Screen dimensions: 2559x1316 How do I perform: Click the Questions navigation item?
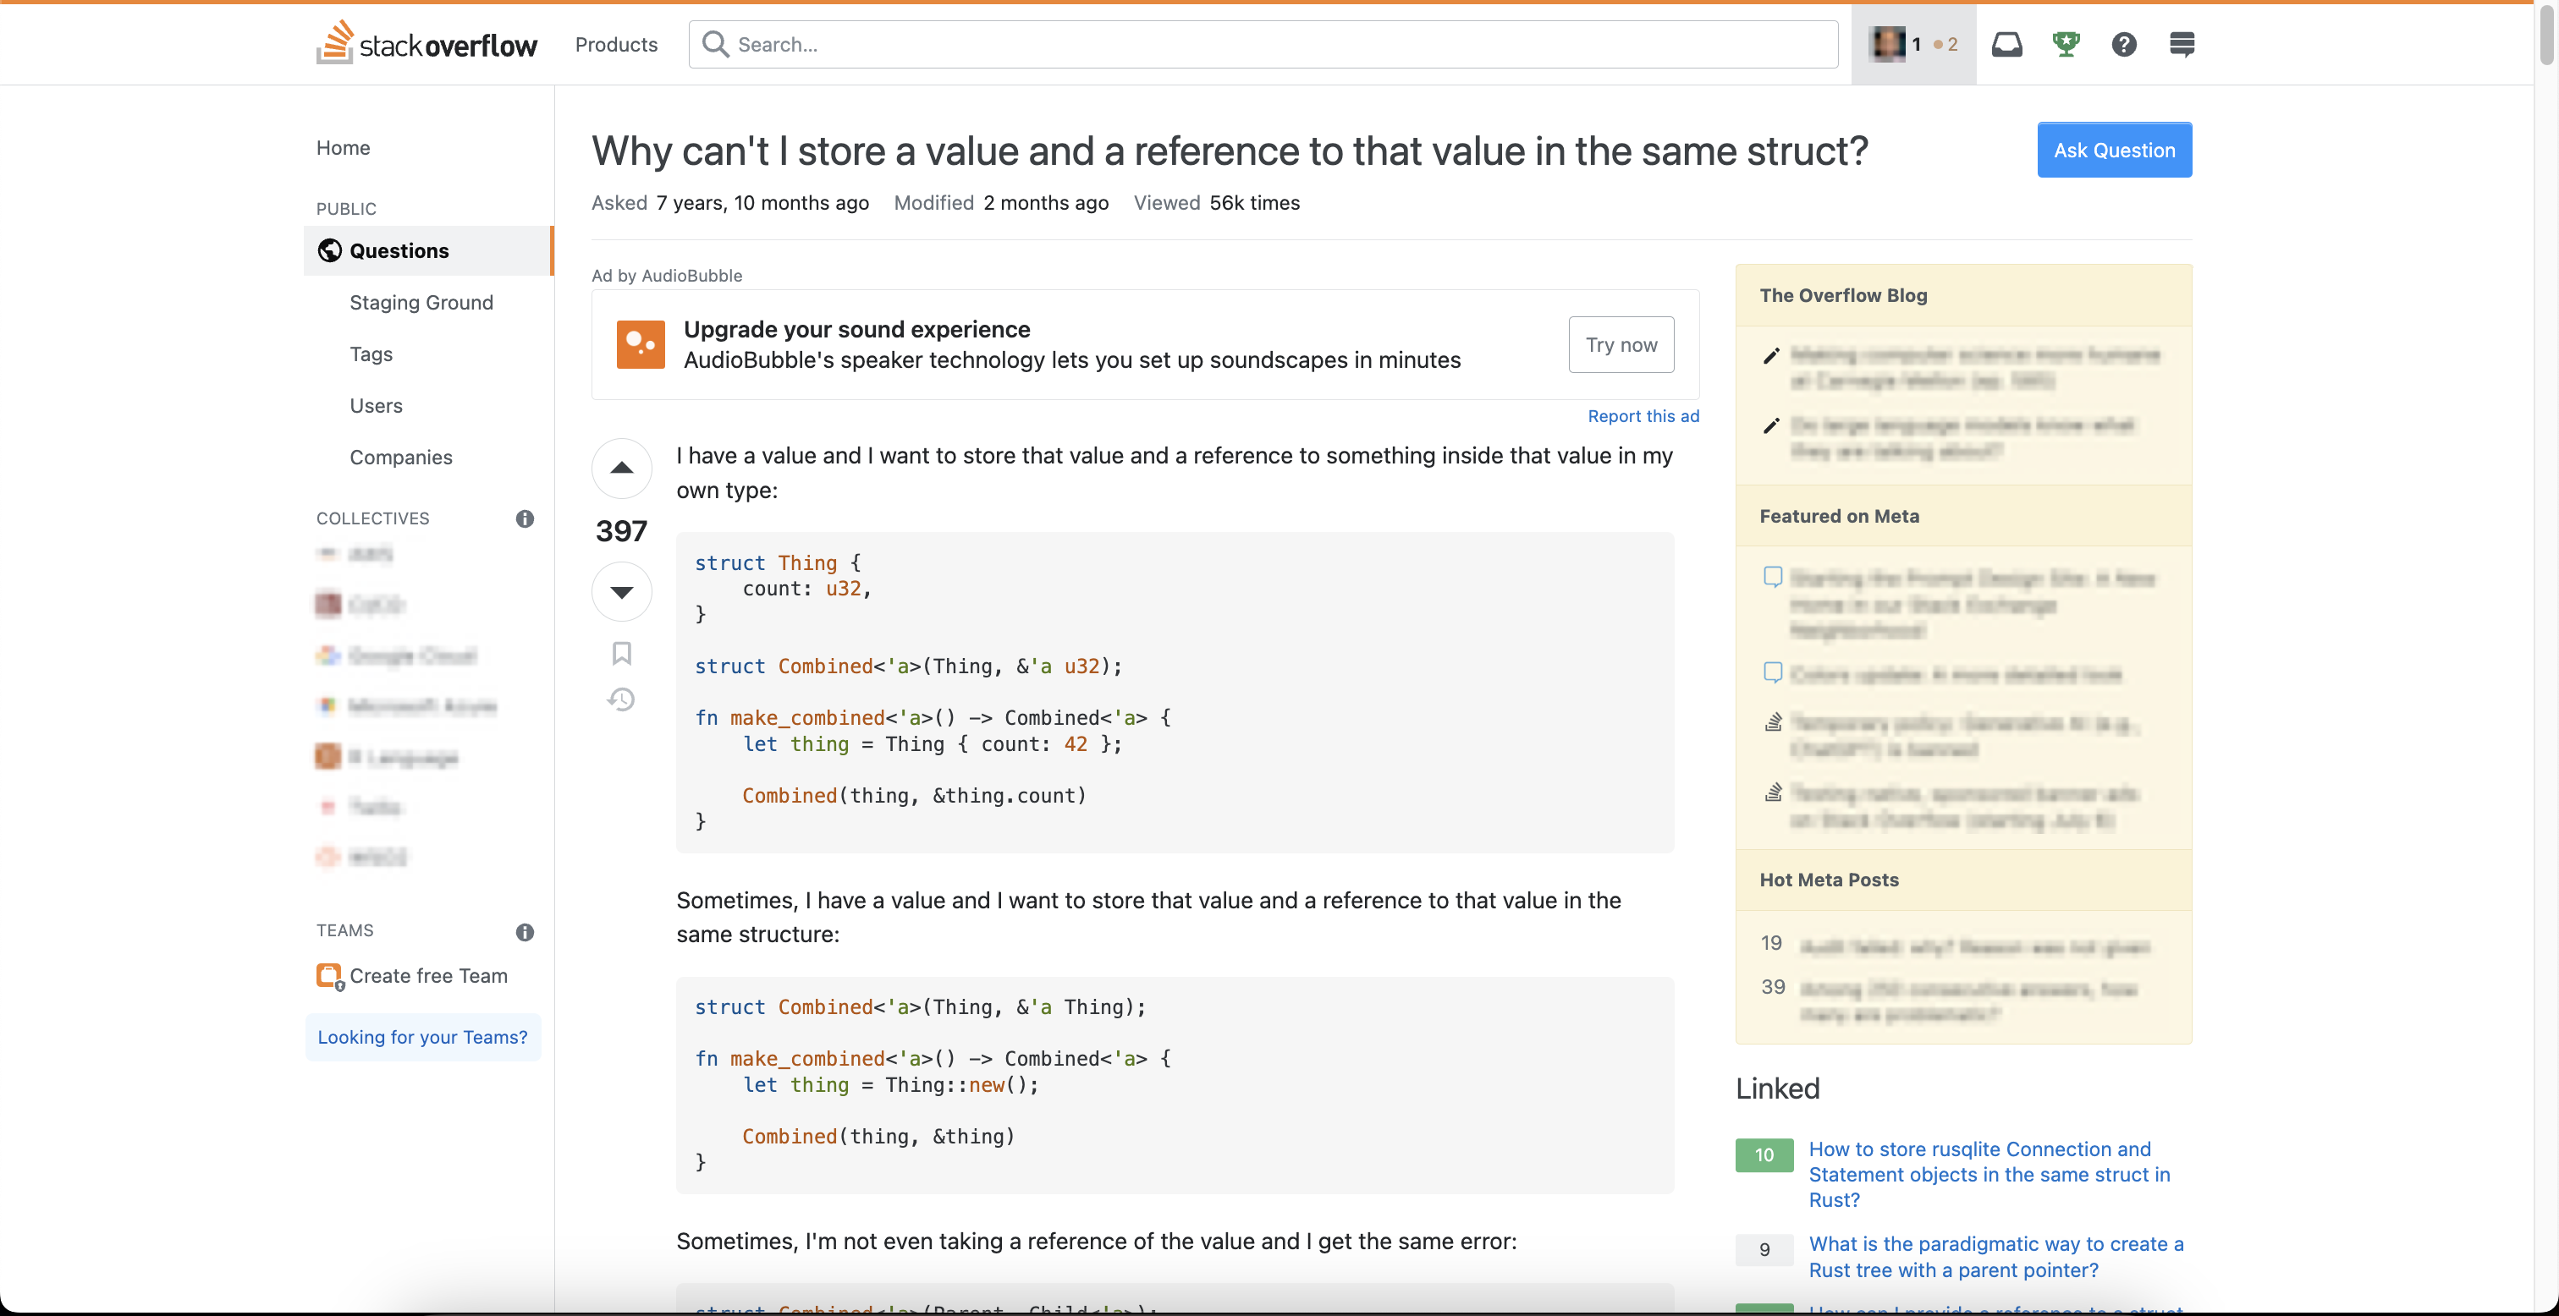398,252
